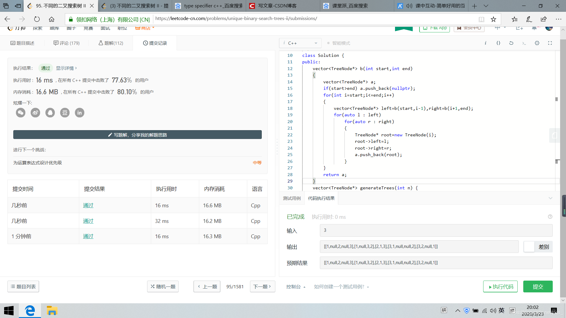Pick 随机一题 random problem
The height and width of the screenshot is (318, 566).
tap(163, 286)
